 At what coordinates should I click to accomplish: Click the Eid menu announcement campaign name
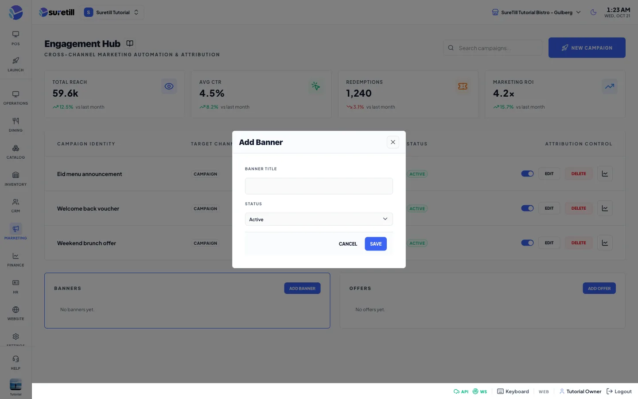[89, 174]
